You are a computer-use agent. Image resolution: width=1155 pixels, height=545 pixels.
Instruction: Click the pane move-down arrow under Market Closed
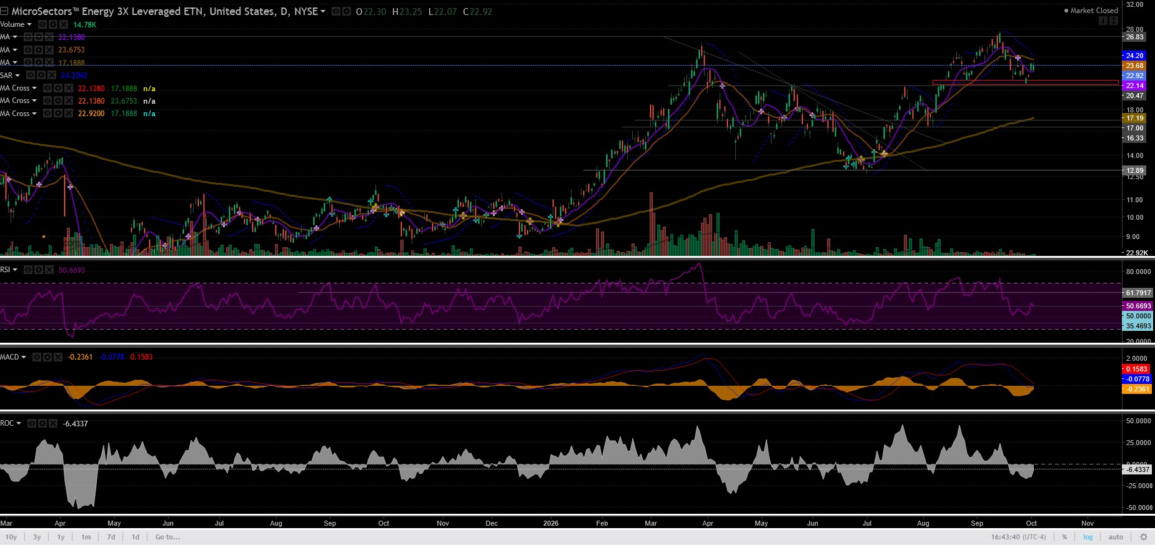click(x=1103, y=21)
